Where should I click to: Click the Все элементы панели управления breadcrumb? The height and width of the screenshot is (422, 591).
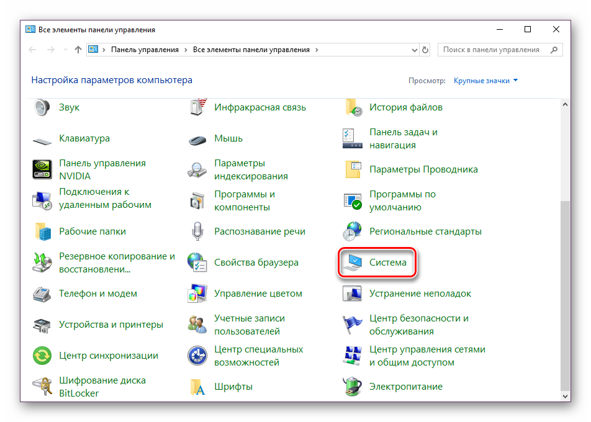click(x=251, y=50)
